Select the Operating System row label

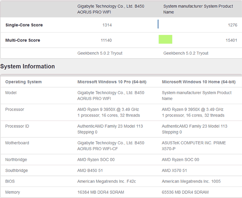23,82
